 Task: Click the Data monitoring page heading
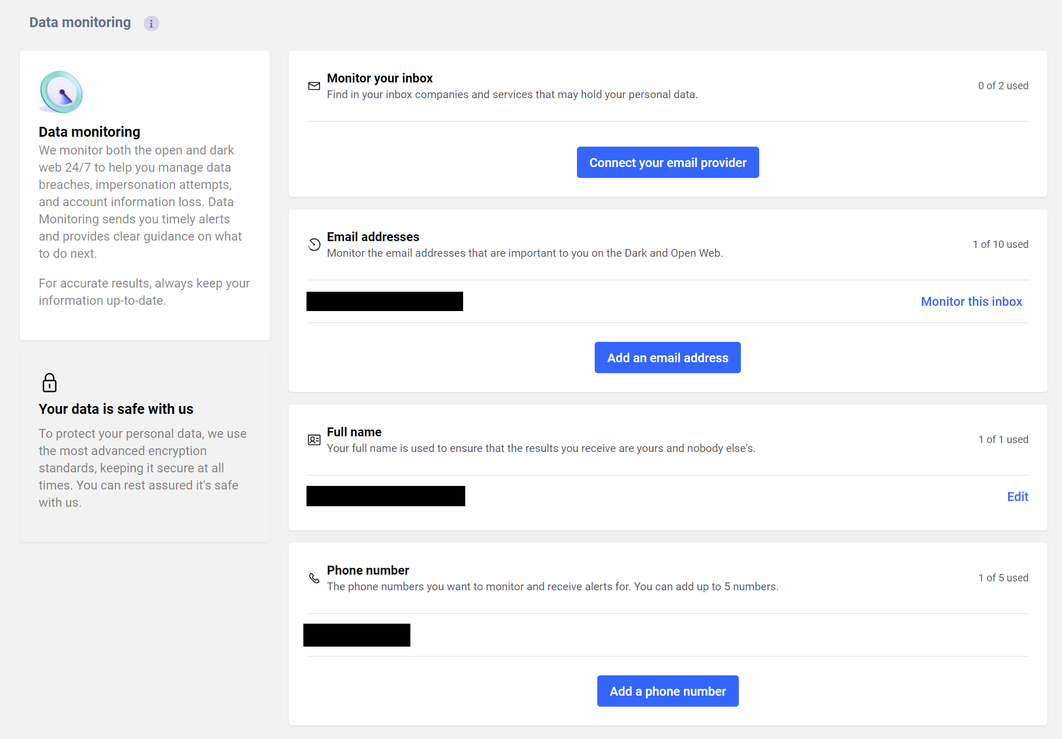pyautogui.click(x=79, y=22)
